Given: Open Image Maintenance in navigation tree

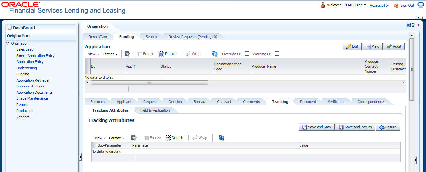Looking at the screenshot, I should tap(32, 98).
